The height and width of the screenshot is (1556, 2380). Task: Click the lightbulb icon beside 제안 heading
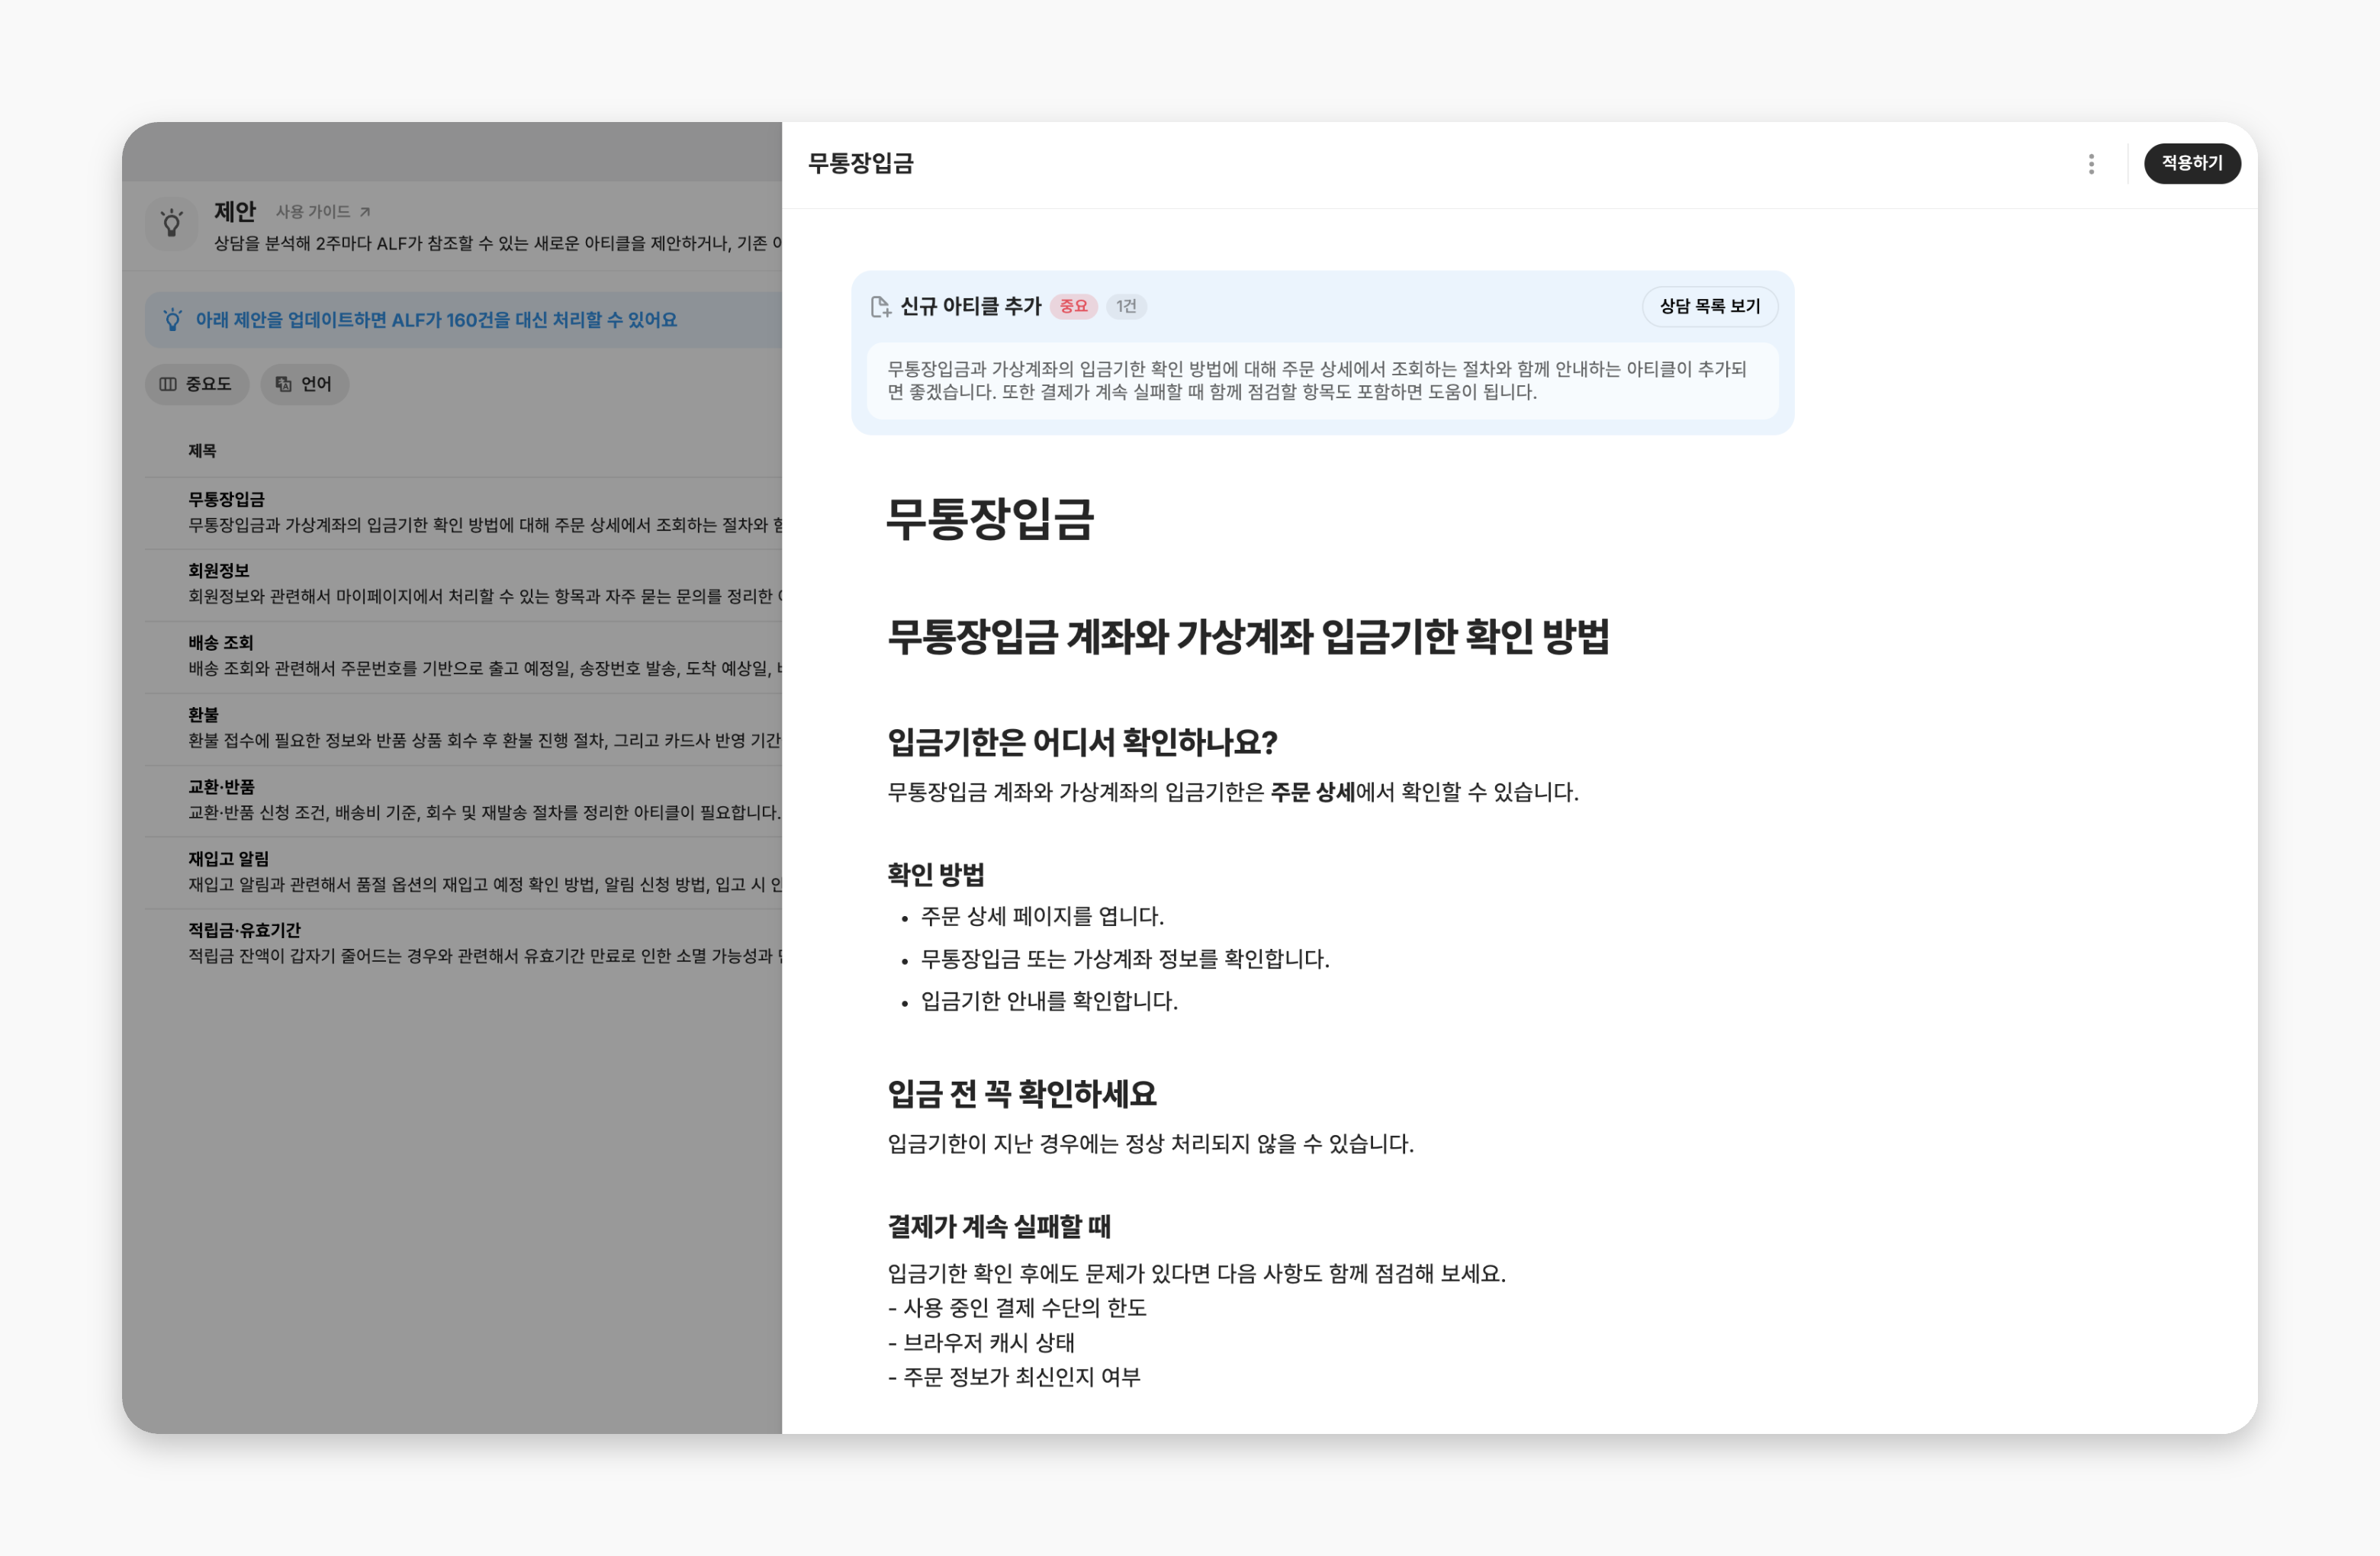point(172,223)
